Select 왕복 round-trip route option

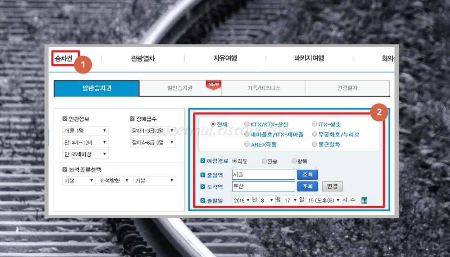coord(294,161)
